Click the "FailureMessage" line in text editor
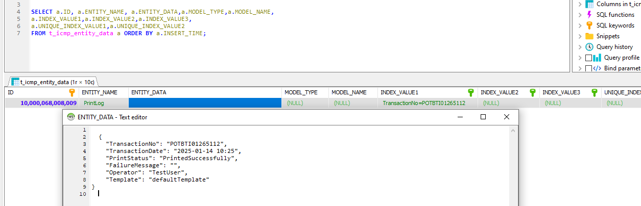Image resolution: width=641 pixels, height=206 pixels. [x=144, y=165]
